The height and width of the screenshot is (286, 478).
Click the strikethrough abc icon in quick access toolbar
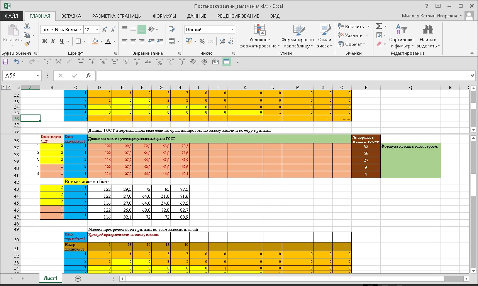pyautogui.click(x=148, y=62)
